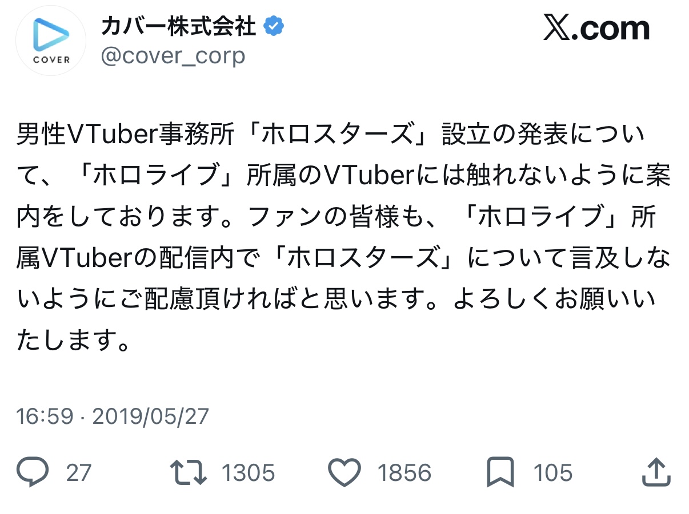Open the 1856 likes count

[x=404, y=473]
